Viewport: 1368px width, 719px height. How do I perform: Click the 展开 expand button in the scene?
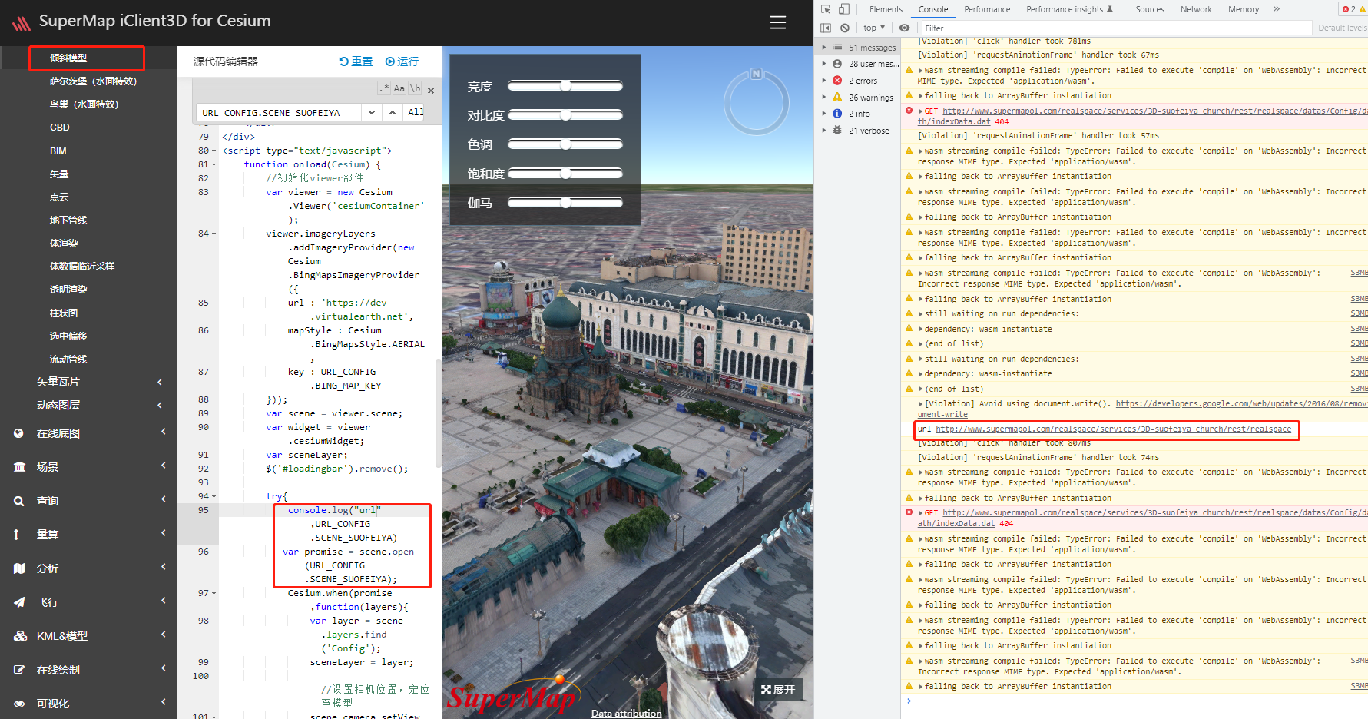coord(778,690)
